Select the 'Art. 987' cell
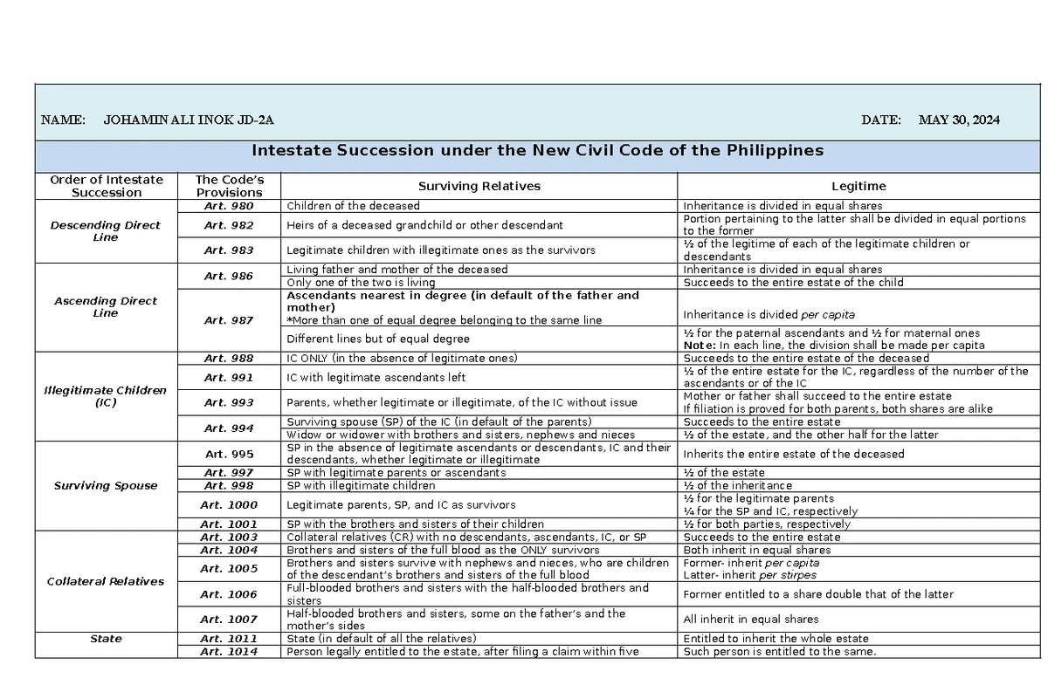Viewport: 1048px width, 685px height. pyautogui.click(x=230, y=320)
